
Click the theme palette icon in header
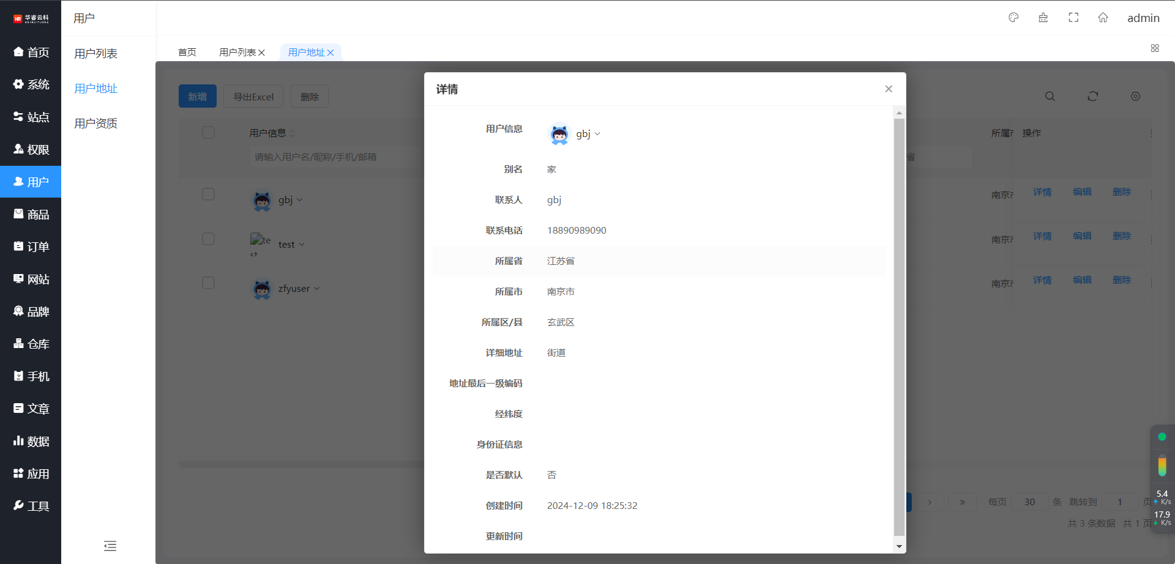pyautogui.click(x=1013, y=18)
